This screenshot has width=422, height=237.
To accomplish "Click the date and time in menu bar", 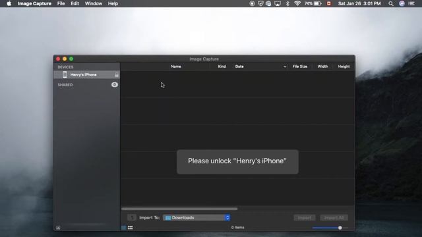I will pos(359,3).
